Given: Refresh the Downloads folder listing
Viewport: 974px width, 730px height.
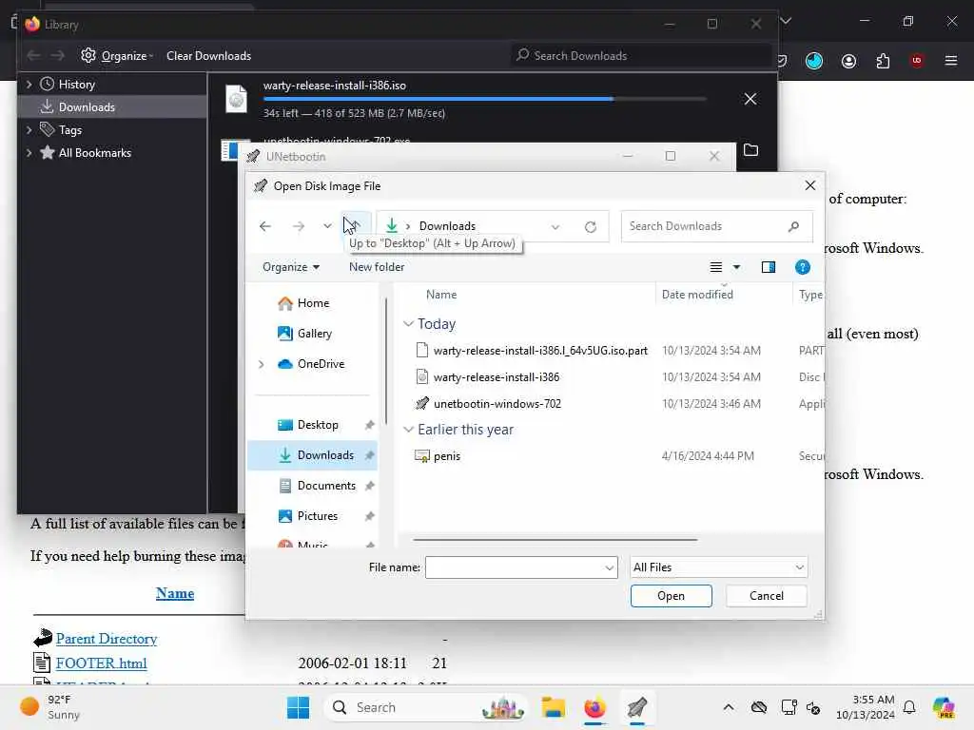Looking at the screenshot, I should coord(590,226).
